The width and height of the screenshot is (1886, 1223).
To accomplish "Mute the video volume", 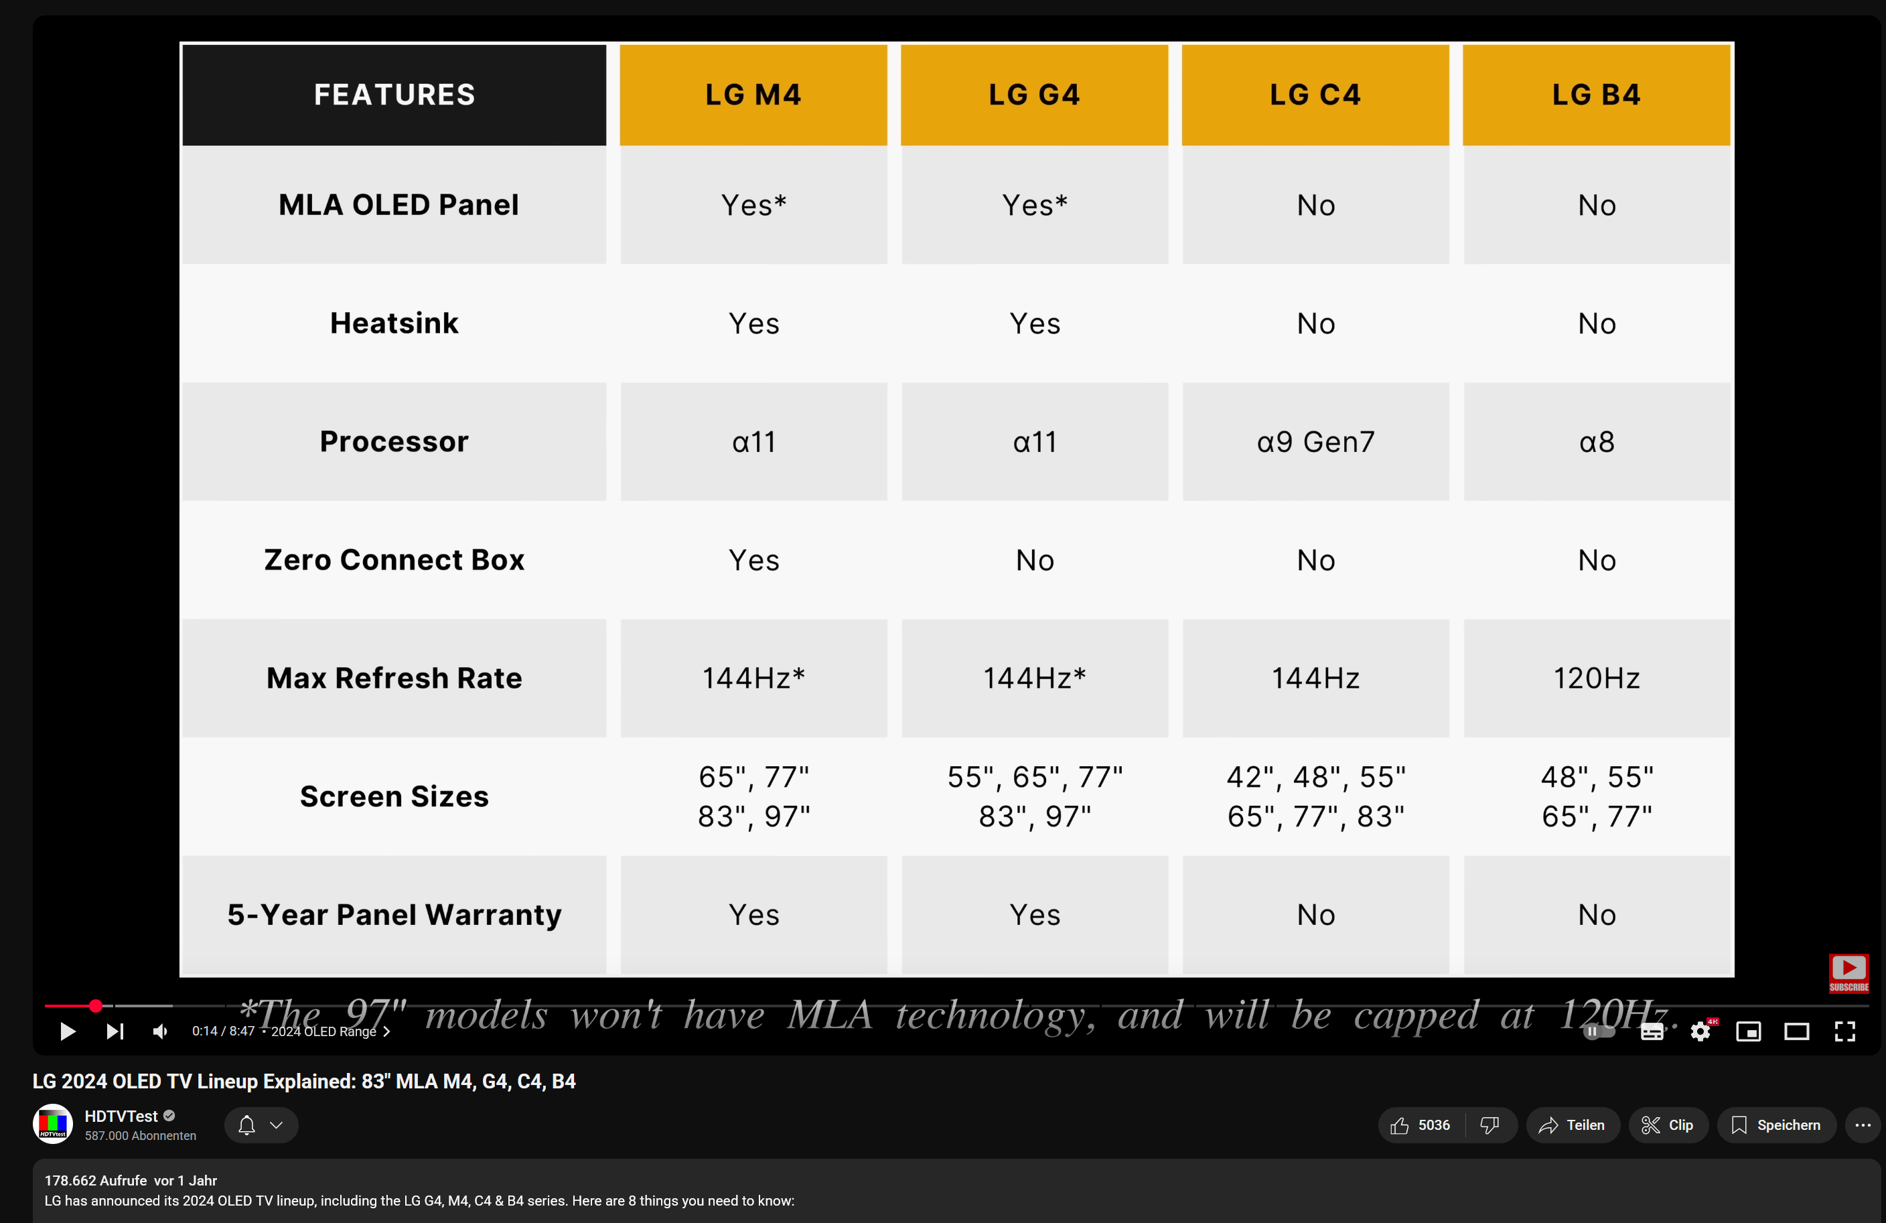I will tap(160, 1031).
